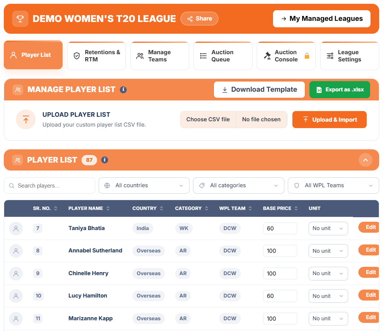Click the search magnifier icon
The image size is (383, 332).
coord(11,186)
